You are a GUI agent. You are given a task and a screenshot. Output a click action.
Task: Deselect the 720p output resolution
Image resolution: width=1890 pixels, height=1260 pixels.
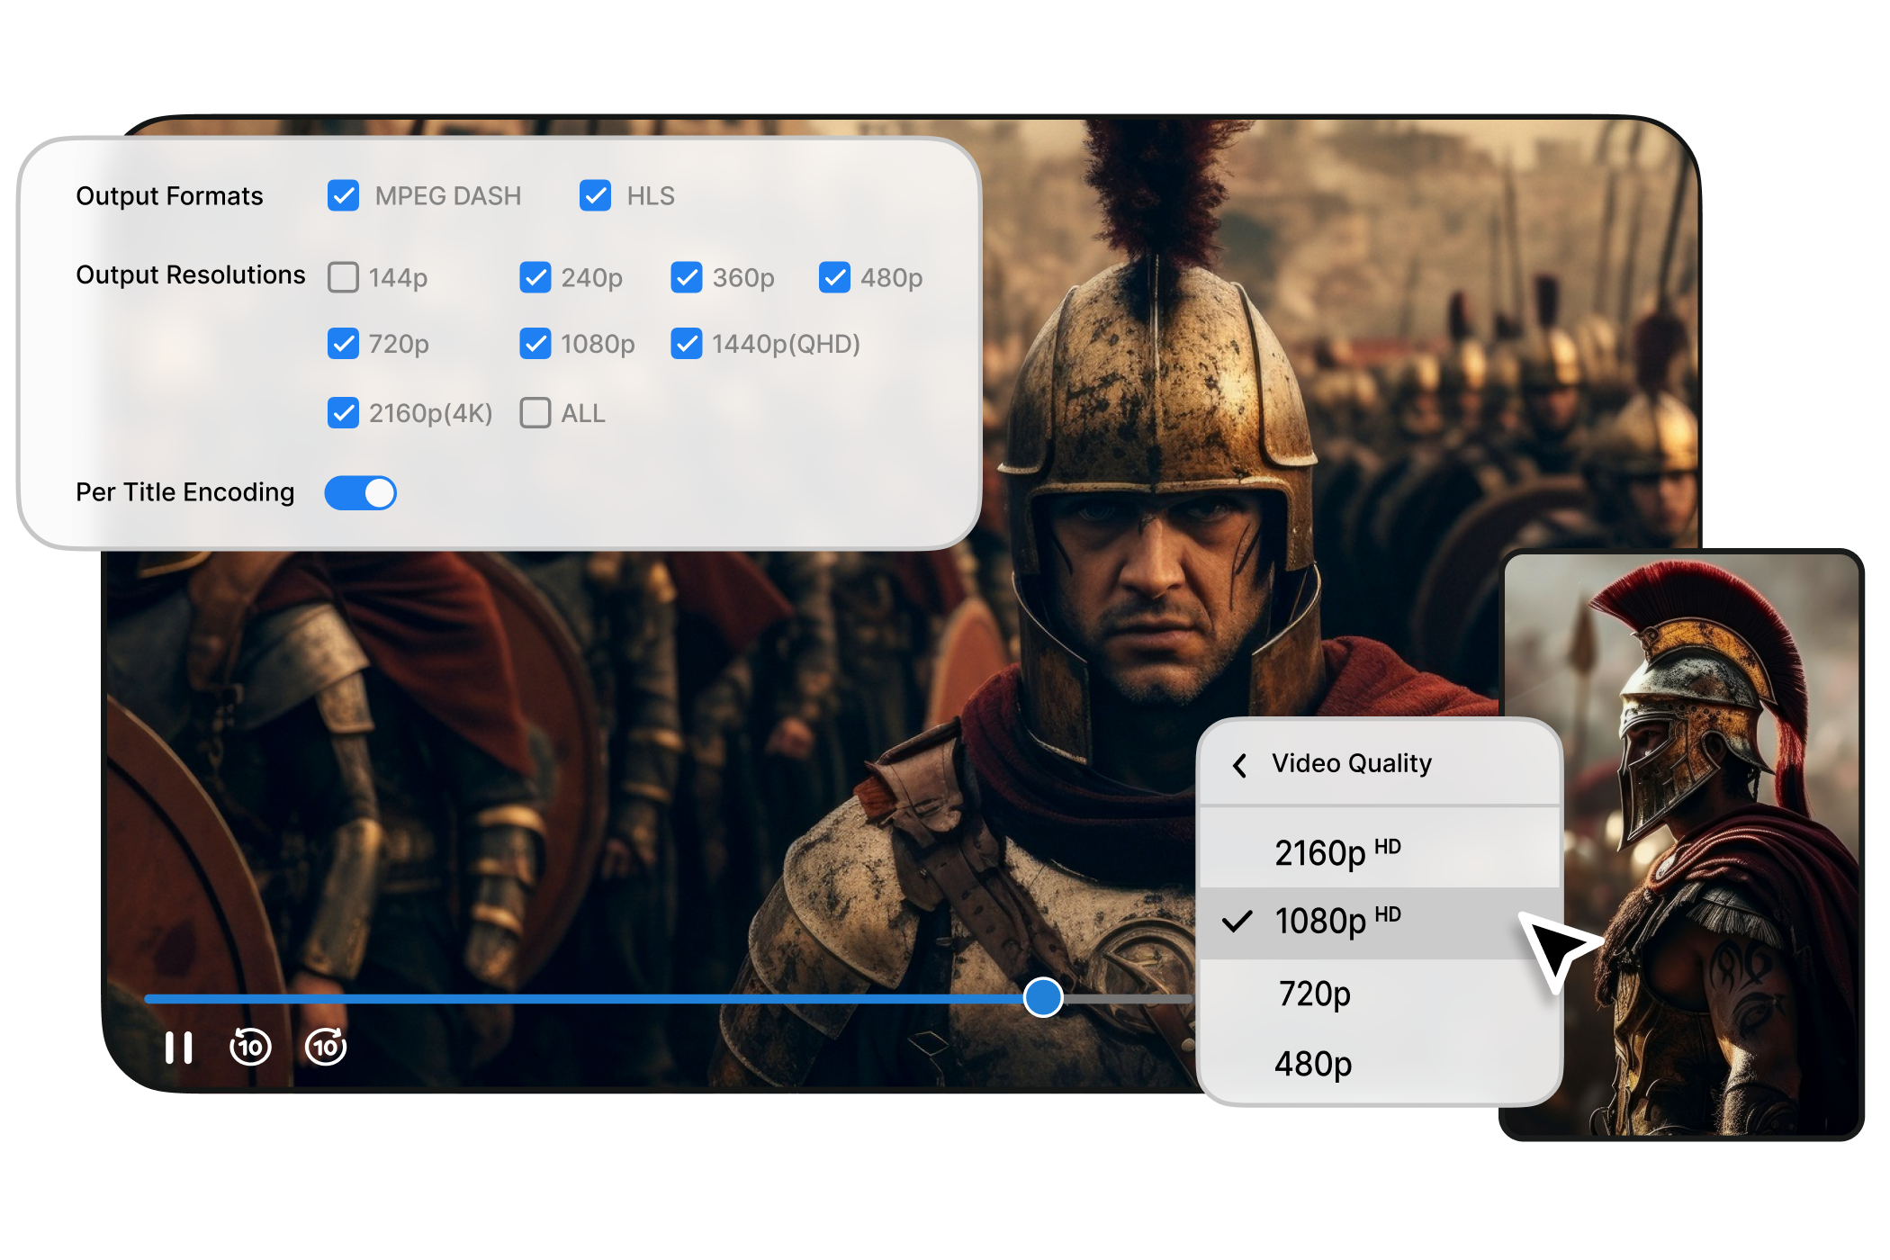[343, 344]
